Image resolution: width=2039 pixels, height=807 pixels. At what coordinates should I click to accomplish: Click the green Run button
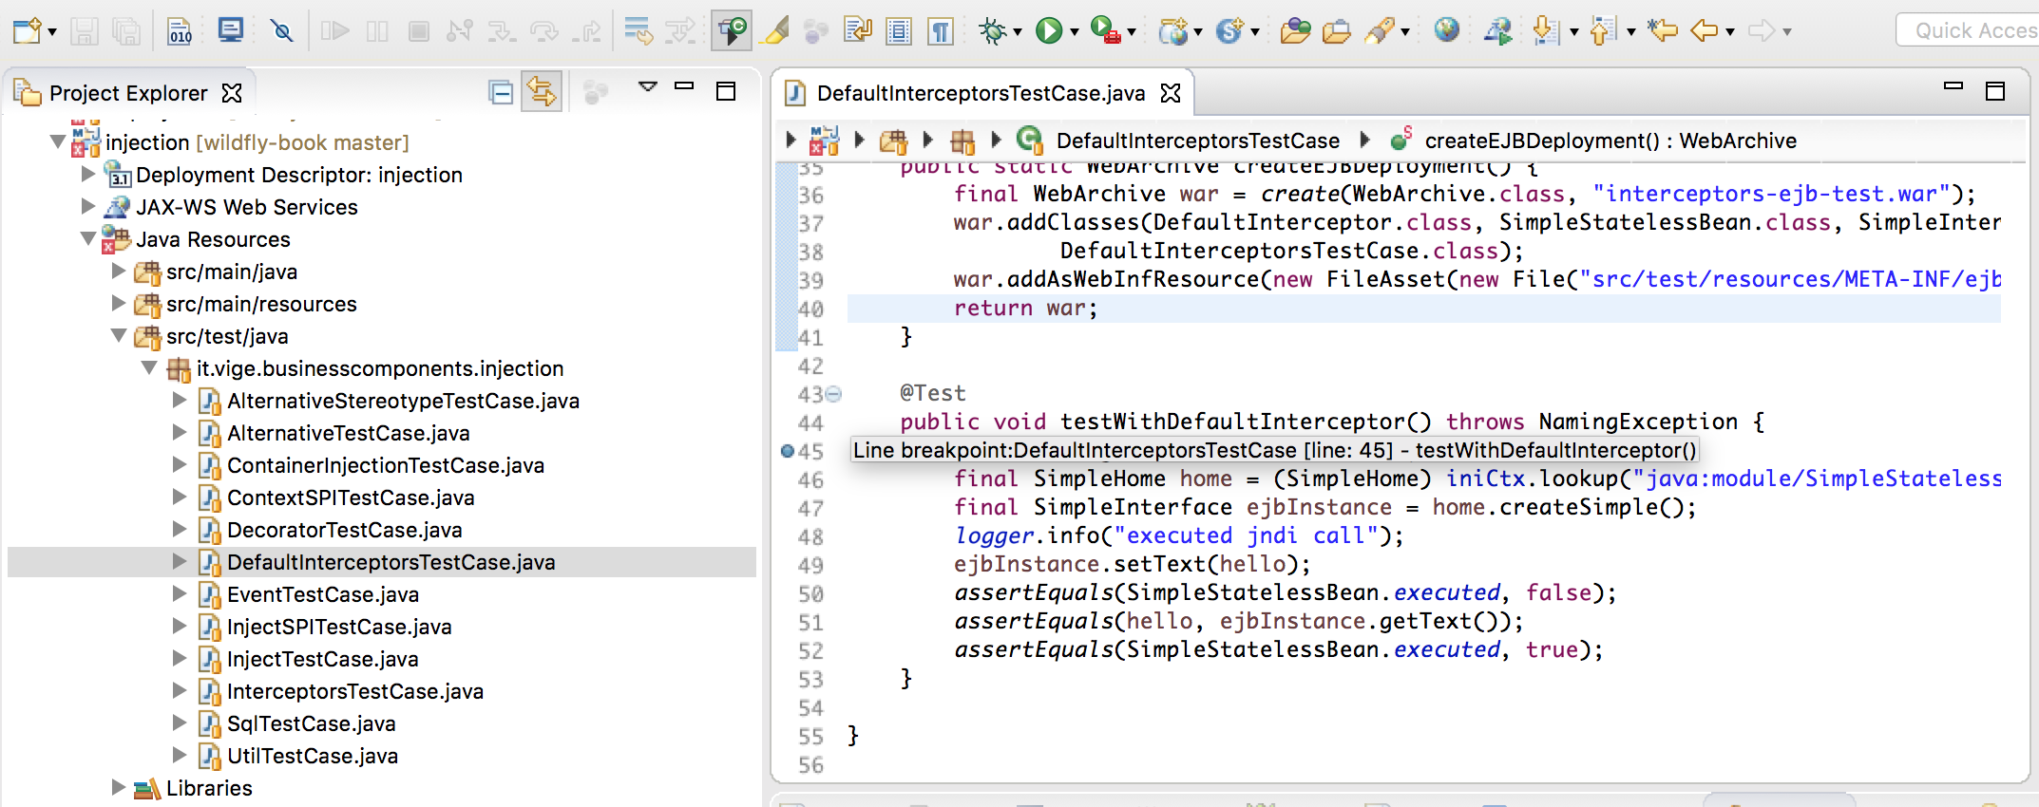coord(1049,31)
